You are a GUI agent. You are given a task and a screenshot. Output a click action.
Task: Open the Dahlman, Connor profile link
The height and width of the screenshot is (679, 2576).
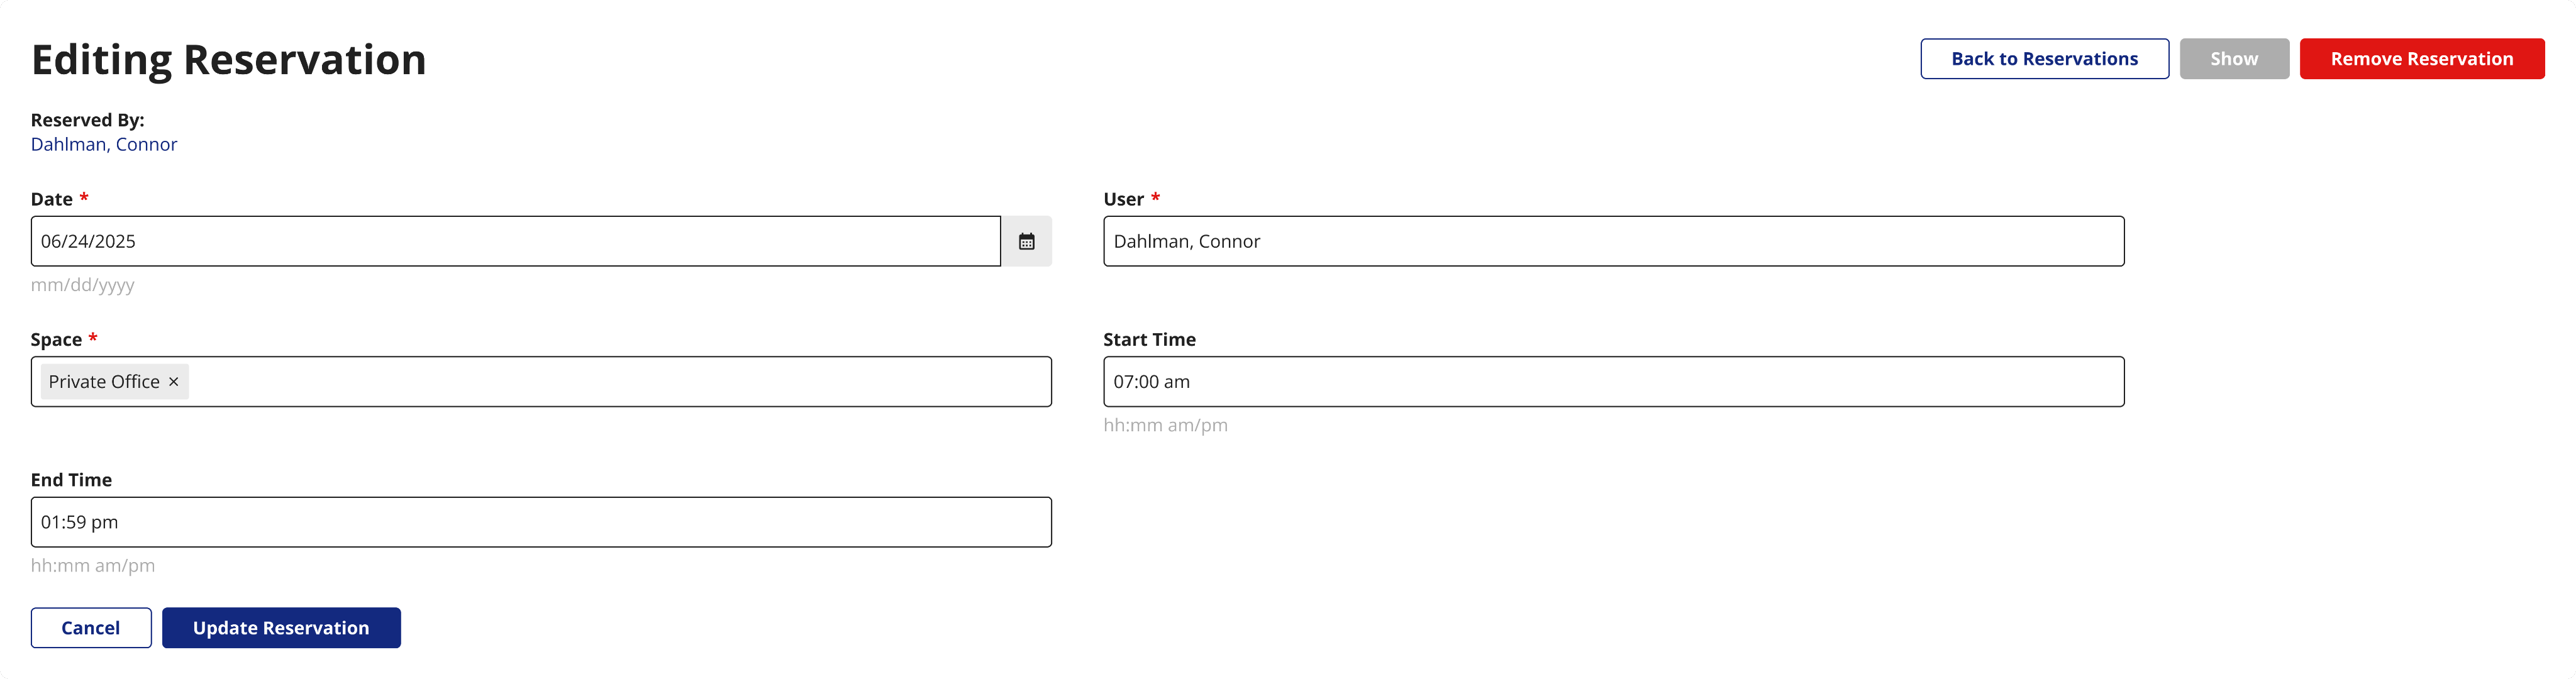[104, 144]
